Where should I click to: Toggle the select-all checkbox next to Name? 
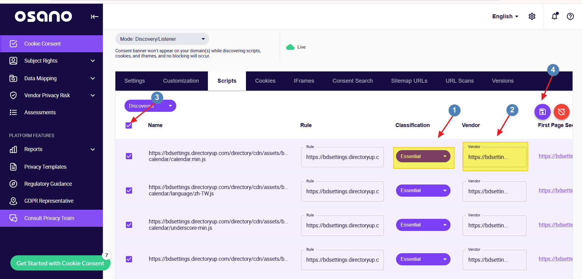click(x=129, y=125)
